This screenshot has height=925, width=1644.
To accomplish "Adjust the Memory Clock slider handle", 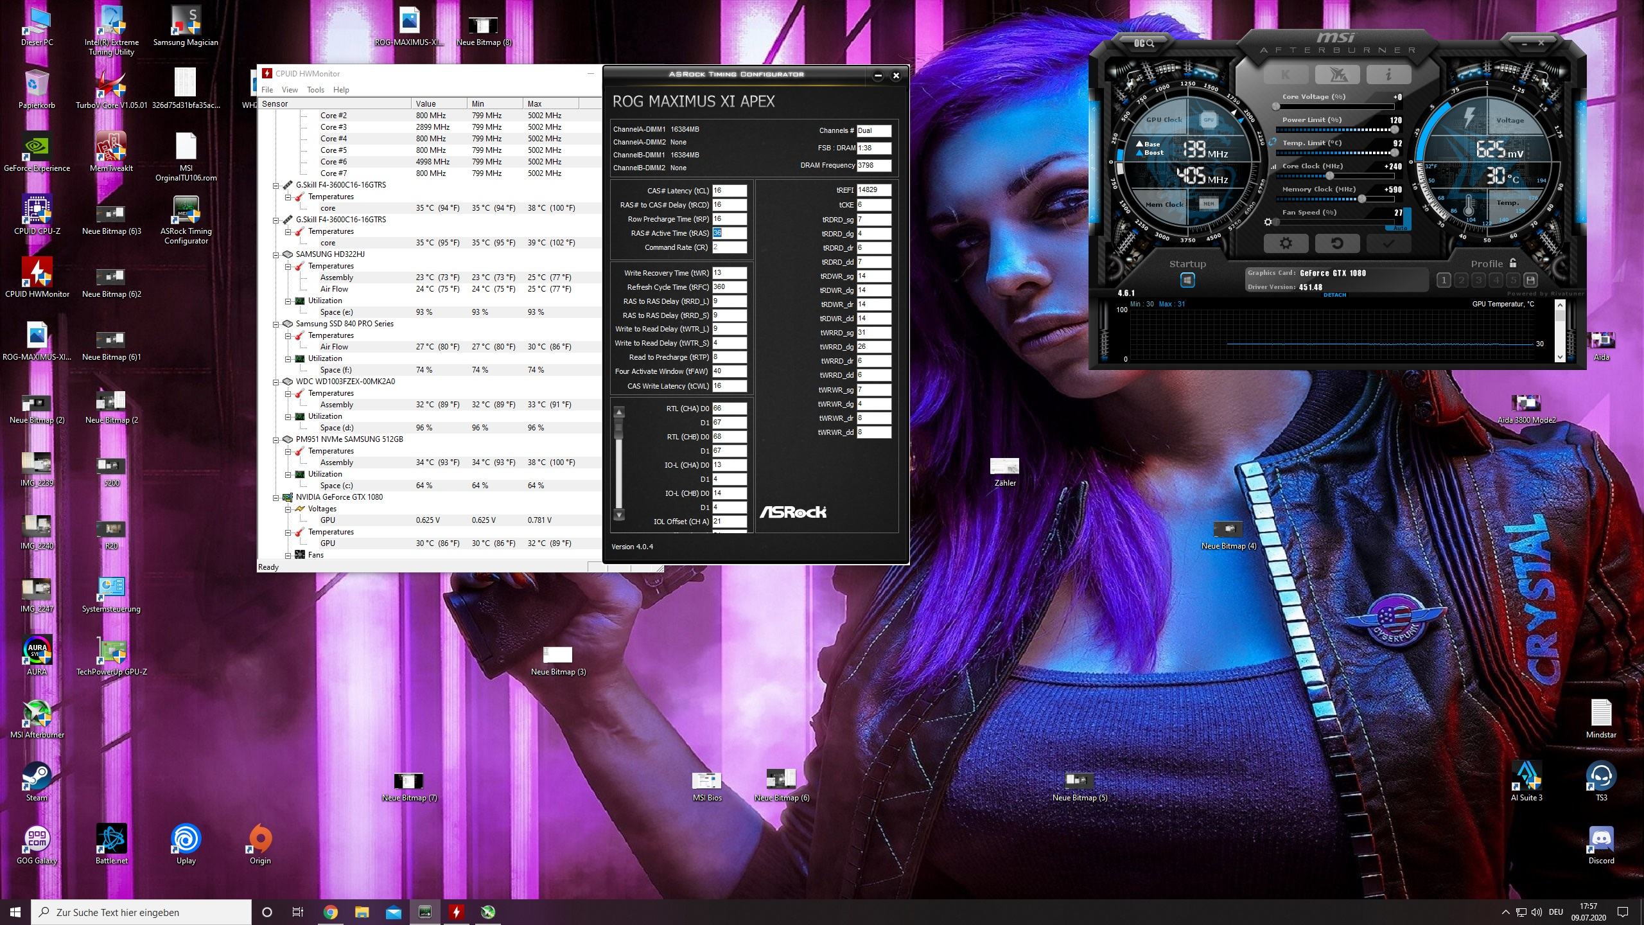I will [x=1362, y=199].
